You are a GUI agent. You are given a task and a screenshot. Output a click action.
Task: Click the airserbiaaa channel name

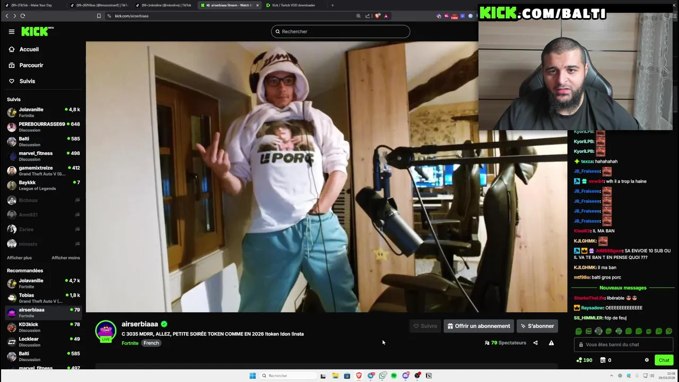[140, 324]
